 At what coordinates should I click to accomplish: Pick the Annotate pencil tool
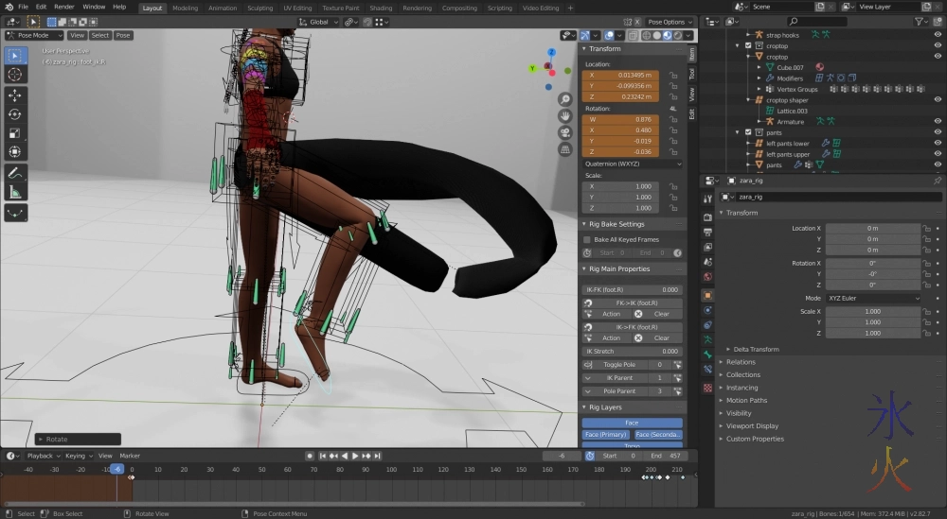pos(15,173)
